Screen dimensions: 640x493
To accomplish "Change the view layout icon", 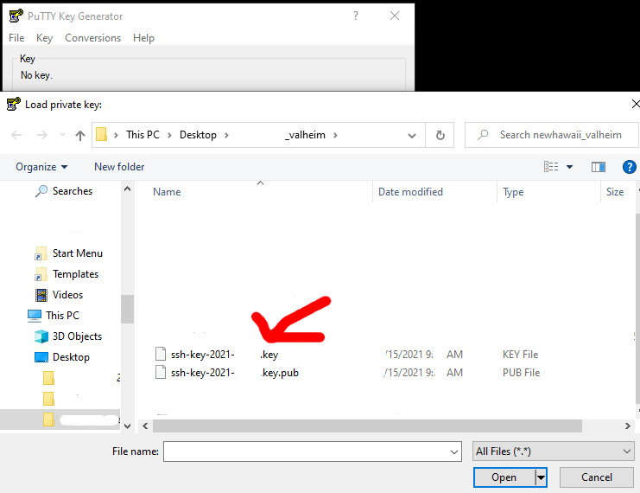I will point(551,166).
